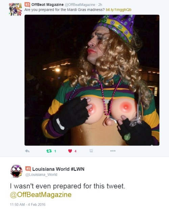
Task: Click the gray analytics icon beside the like count
Action: coord(91,151)
